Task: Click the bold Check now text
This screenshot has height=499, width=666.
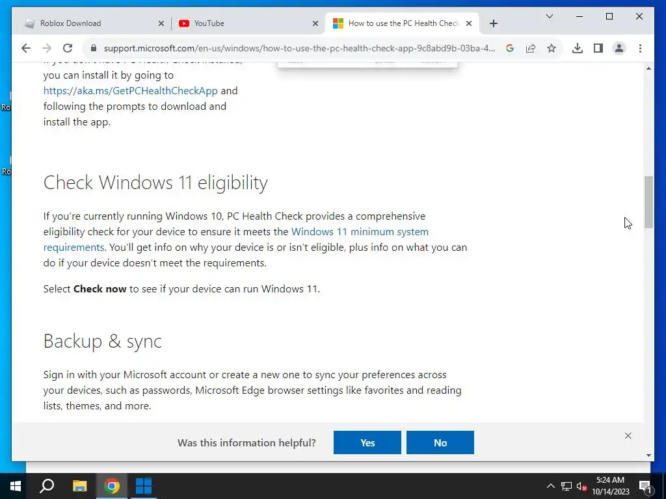Action: click(x=100, y=289)
